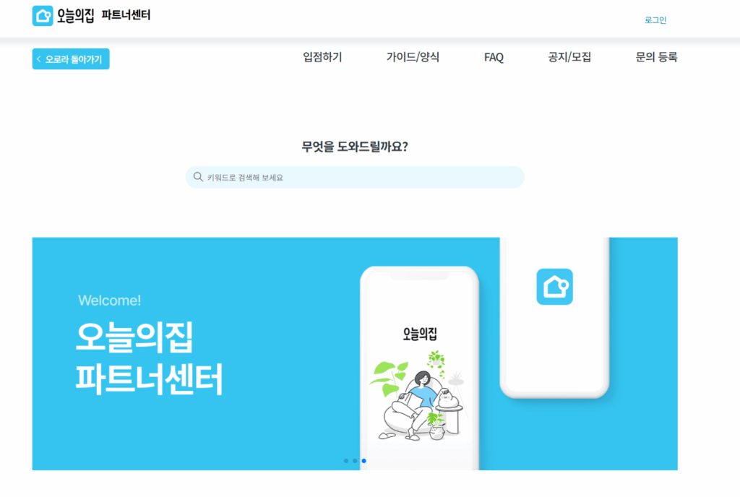Select the third active carousel dot
This screenshot has width=740, height=497.
[x=364, y=461]
